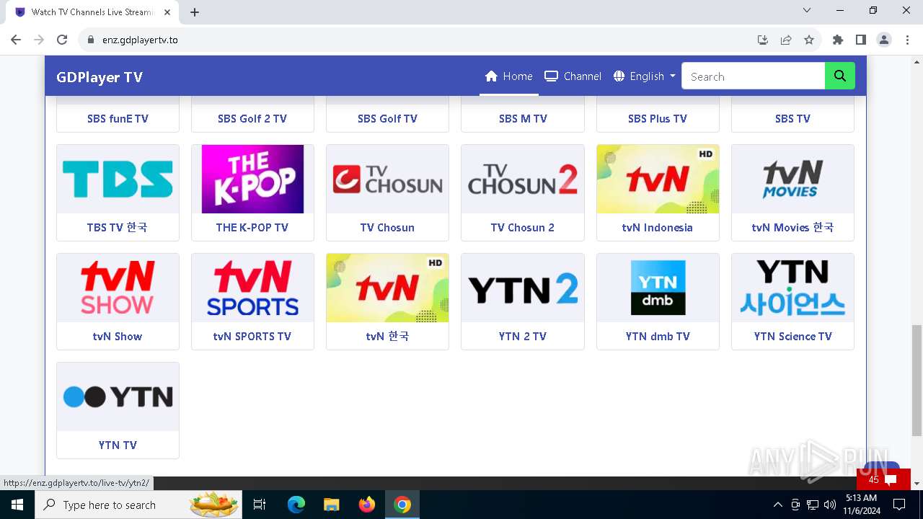Toggle Chrome side panel icon
Viewport: 923px width, 519px height.
861,40
